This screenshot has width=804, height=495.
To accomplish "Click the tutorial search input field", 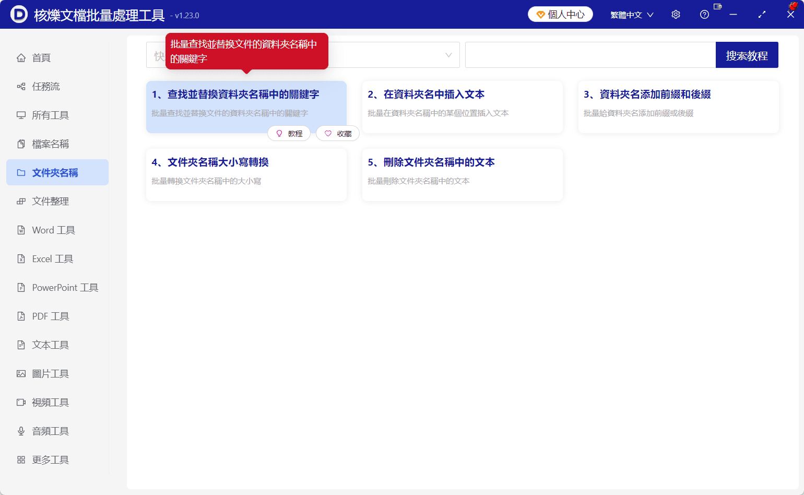I will (x=590, y=55).
